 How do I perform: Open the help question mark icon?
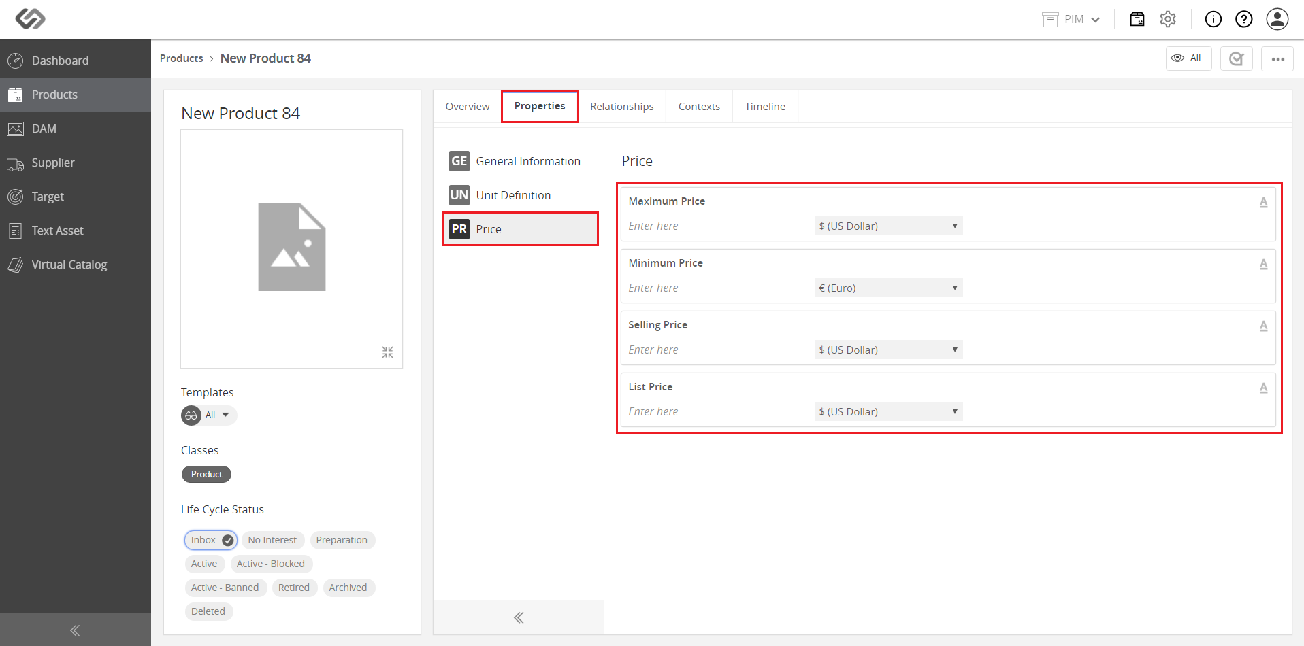click(x=1244, y=19)
